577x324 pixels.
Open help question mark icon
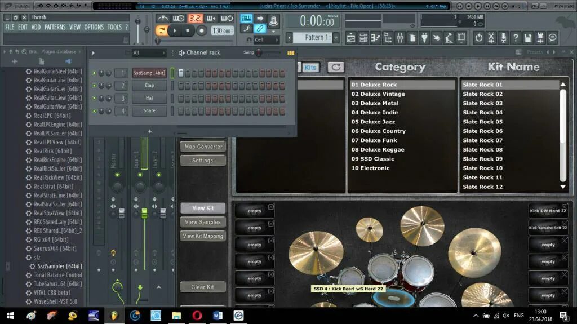tap(516, 38)
